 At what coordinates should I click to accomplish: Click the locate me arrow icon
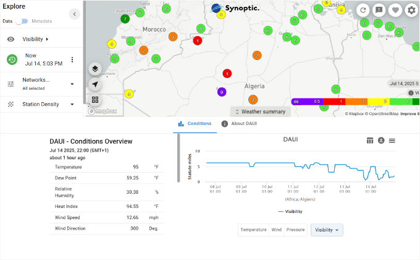95,84
